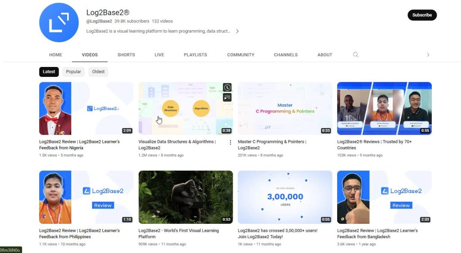Click the Log2Base2 channel avatar logo

click(59, 22)
